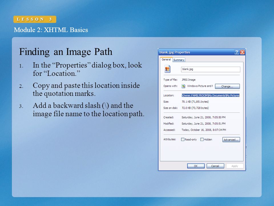Click the 'Module 2: XHTML Basics' heading
This screenshot has height=206, width=274.
51,30
